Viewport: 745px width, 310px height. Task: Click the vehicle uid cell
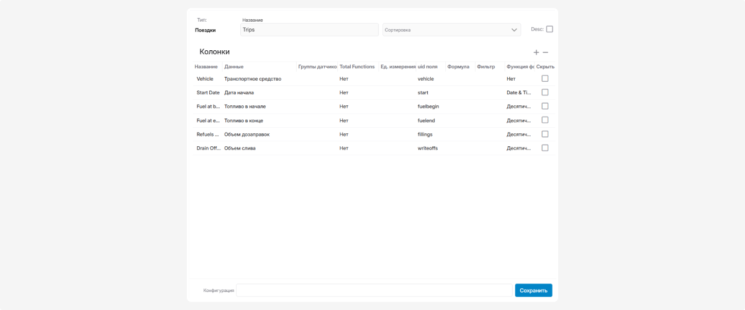point(426,79)
